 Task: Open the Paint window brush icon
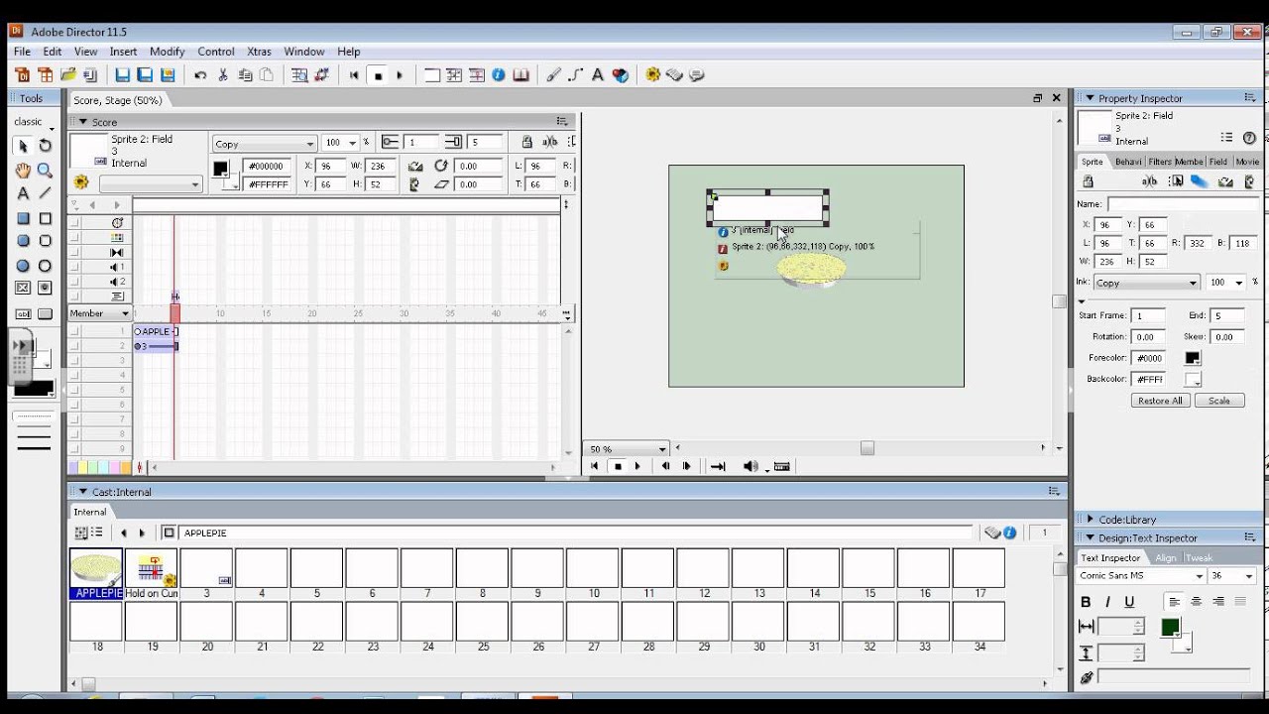[x=553, y=74]
